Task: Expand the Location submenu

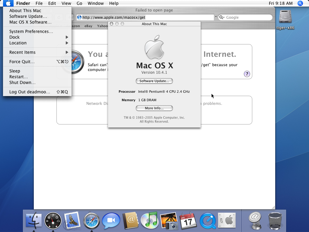Action: tap(37, 43)
